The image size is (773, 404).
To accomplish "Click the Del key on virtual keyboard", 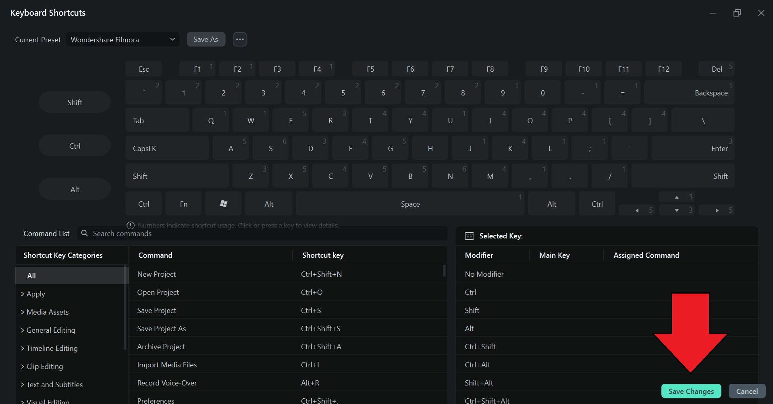I will pos(717,69).
